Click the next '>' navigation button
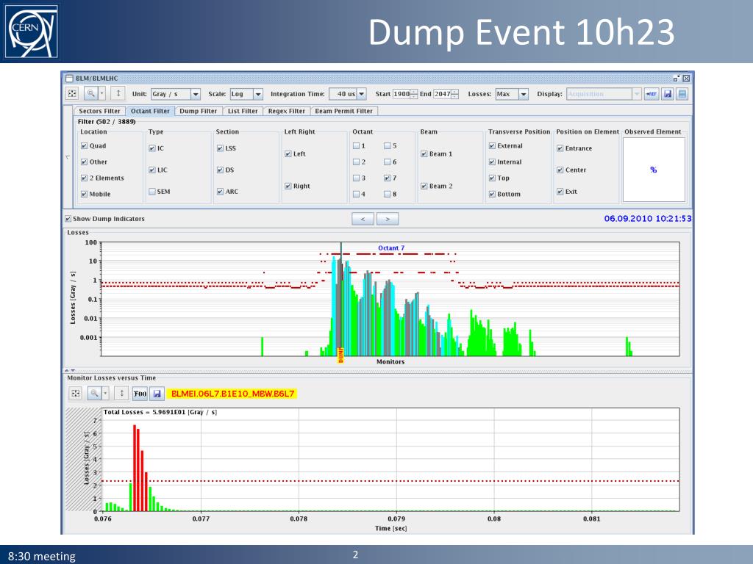The height and width of the screenshot is (564, 753). (388, 219)
